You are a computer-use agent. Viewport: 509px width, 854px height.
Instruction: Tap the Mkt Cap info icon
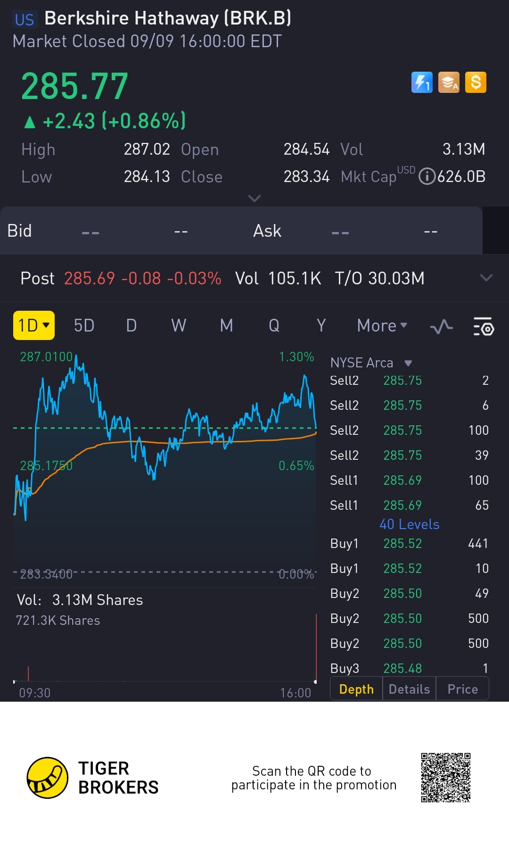(x=427, y=176)
